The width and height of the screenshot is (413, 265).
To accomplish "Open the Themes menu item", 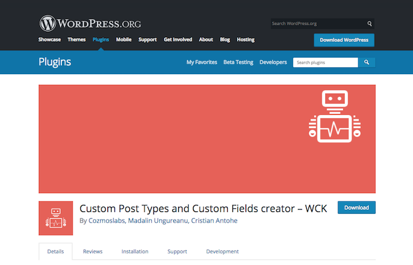I will click(x=76, y=39).
